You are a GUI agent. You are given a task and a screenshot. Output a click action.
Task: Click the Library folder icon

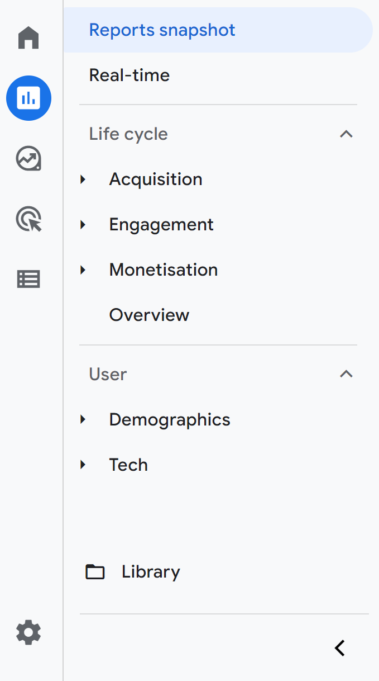tap(95, 572)
